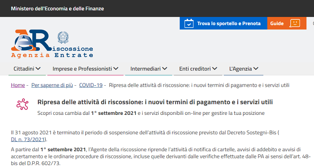Screen dimensions: 314x166
Task: Expand the Enti creditori menu
Action: click(x=198, y=69)
